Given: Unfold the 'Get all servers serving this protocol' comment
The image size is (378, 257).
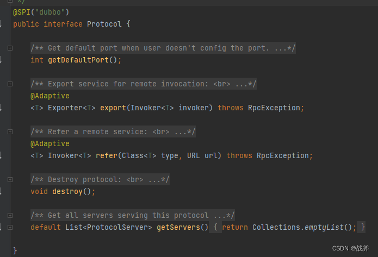Looking at the screenshot, I should [133, 215].
